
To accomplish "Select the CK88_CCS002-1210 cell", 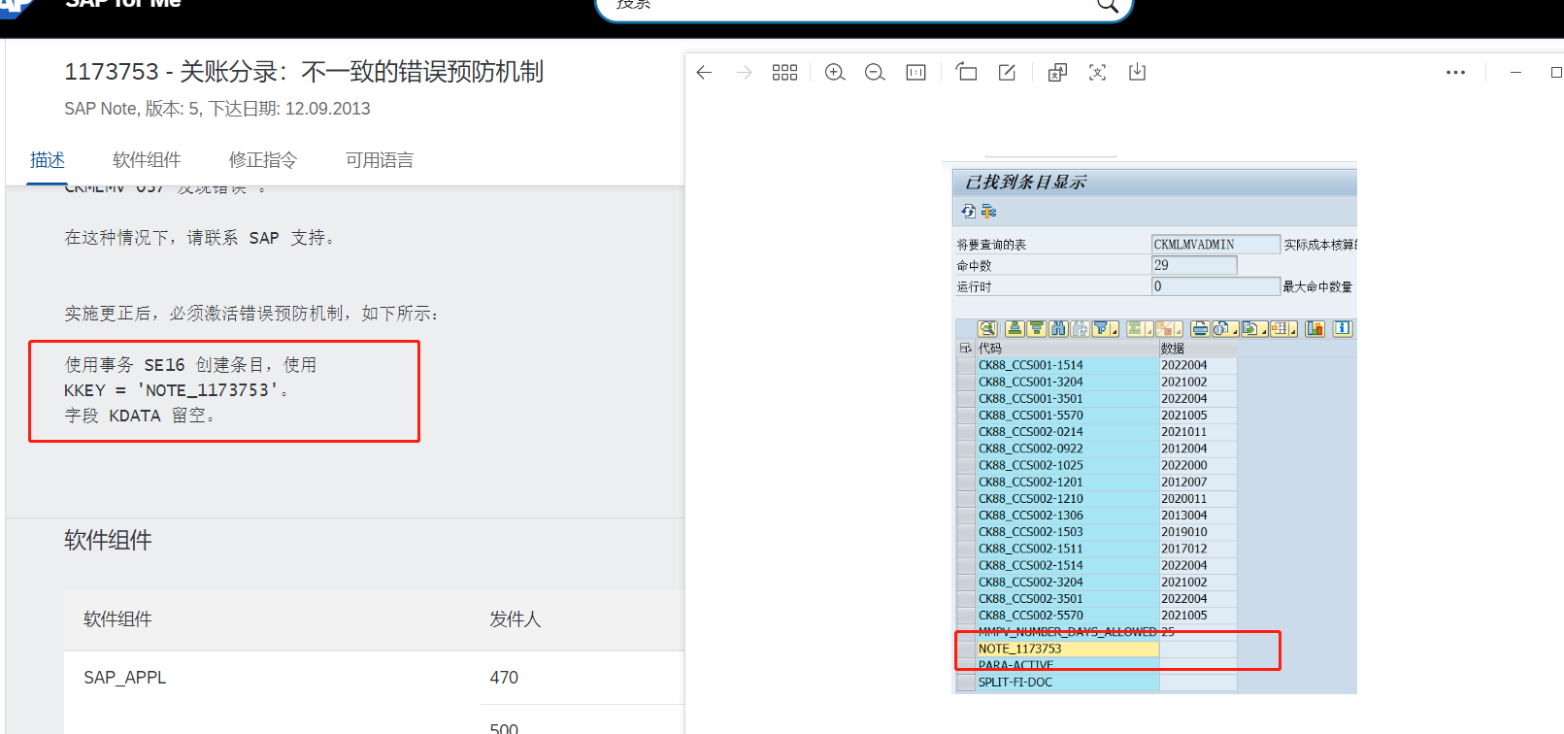I will [x=1068, y=499].
